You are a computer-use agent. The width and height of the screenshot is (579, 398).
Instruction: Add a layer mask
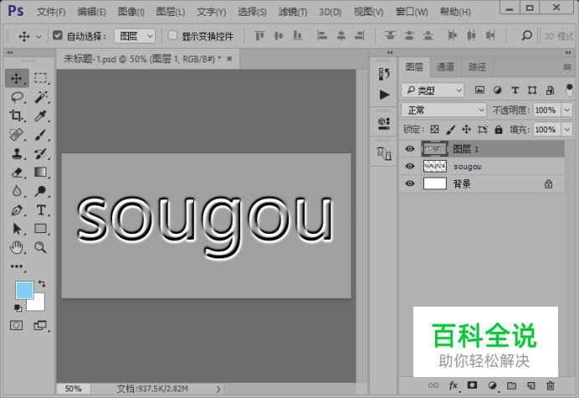pos(472,385)
